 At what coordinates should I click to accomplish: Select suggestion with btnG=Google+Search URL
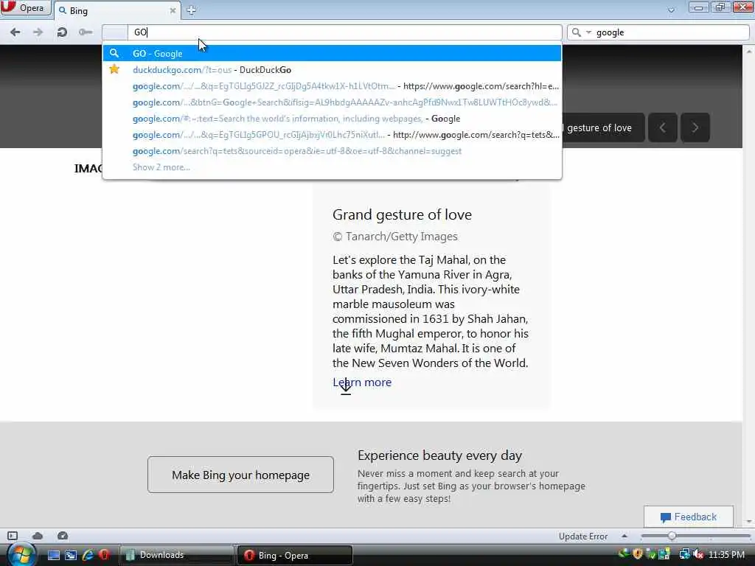[332, 102]
